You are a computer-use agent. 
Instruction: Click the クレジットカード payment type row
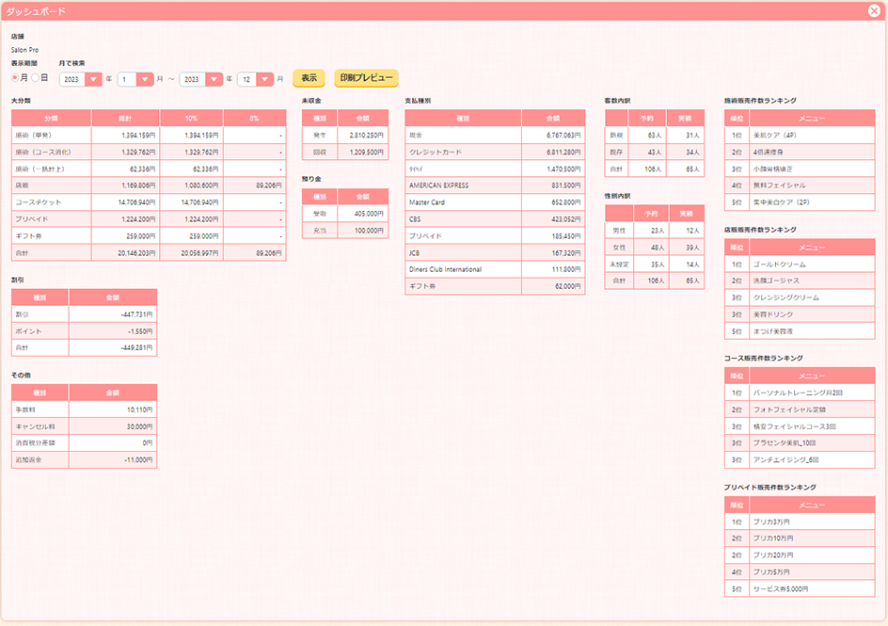pyautogui.click(x=495, y=152)
